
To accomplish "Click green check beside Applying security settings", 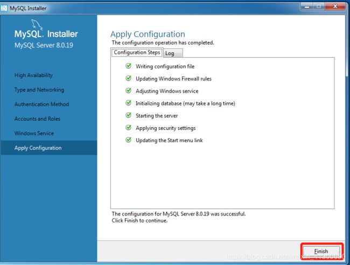I will [128, 128].
